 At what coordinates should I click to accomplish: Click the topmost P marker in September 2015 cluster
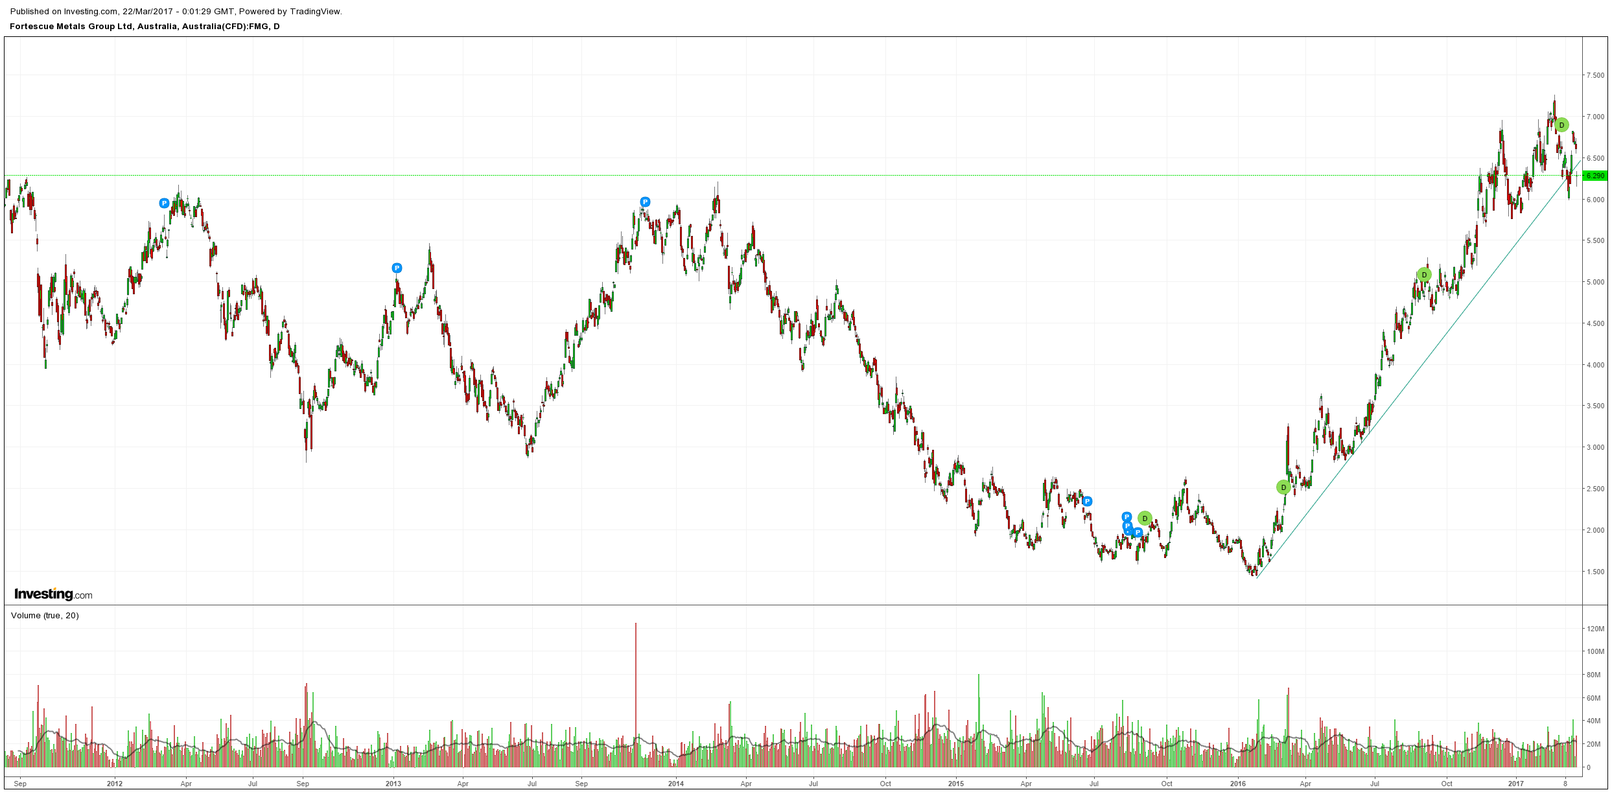pyautogui.click(x=1127, y=517)
